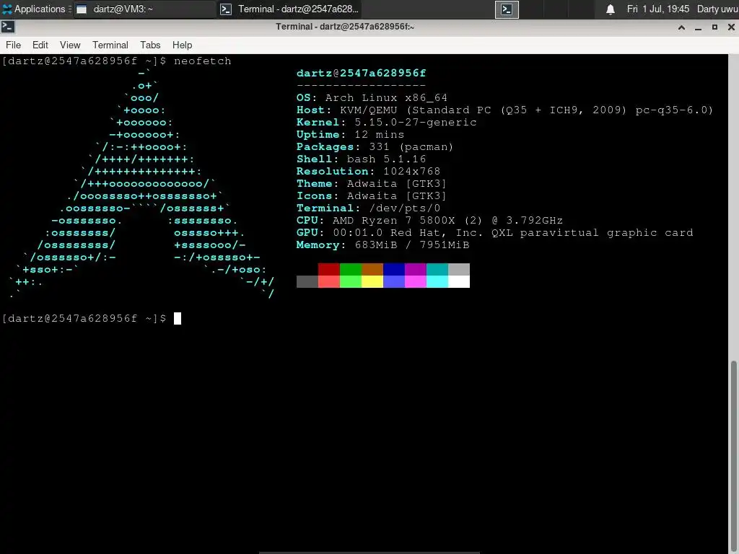This screenshot has width=739, height=554.
Task: Click the CPU: AMD Ryzen 7 5800X line
Action: click(430, 220)
